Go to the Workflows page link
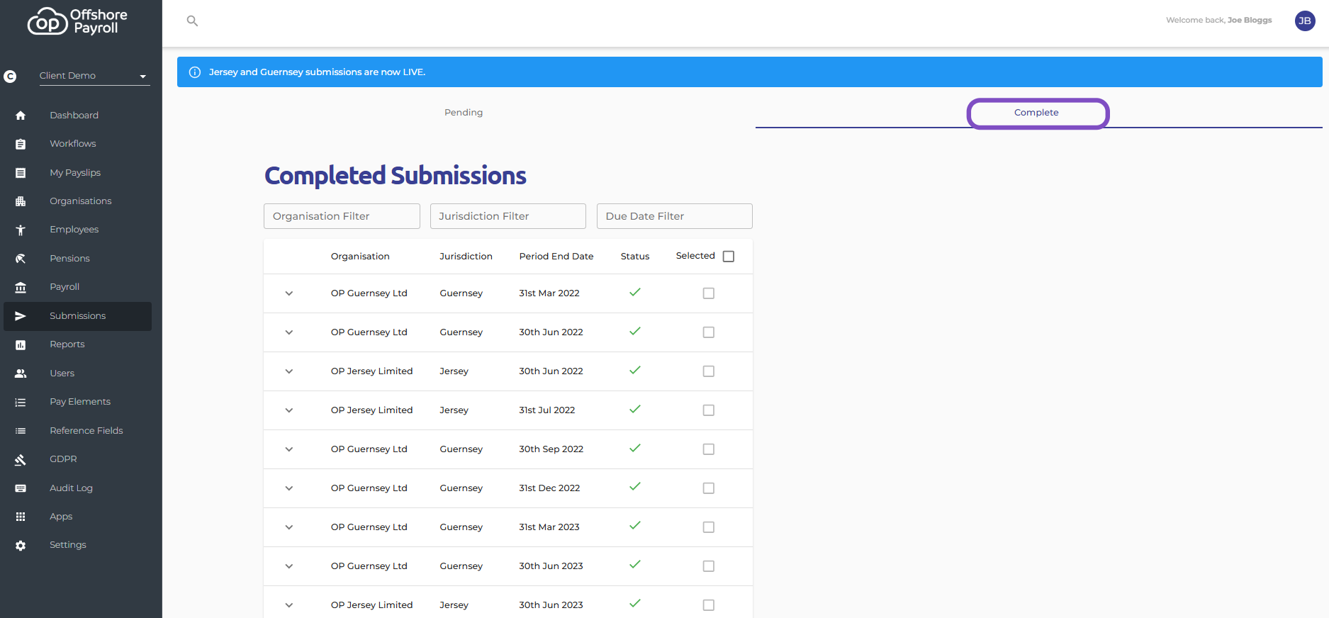 coord(73,144)
